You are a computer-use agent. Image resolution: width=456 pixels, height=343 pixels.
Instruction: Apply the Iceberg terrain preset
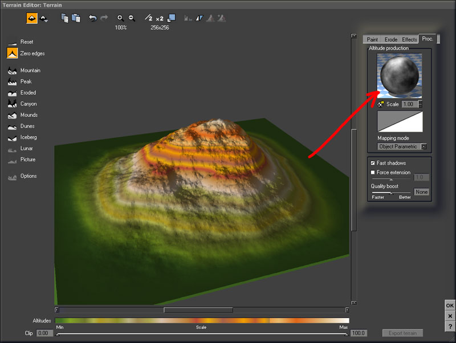13,137
